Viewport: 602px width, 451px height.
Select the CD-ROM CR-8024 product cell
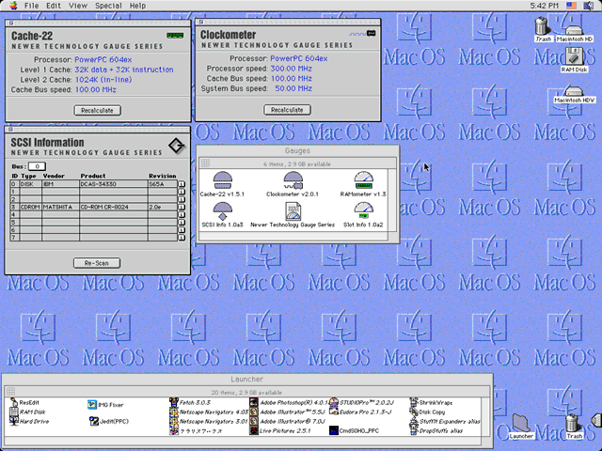tap(114, 207)
